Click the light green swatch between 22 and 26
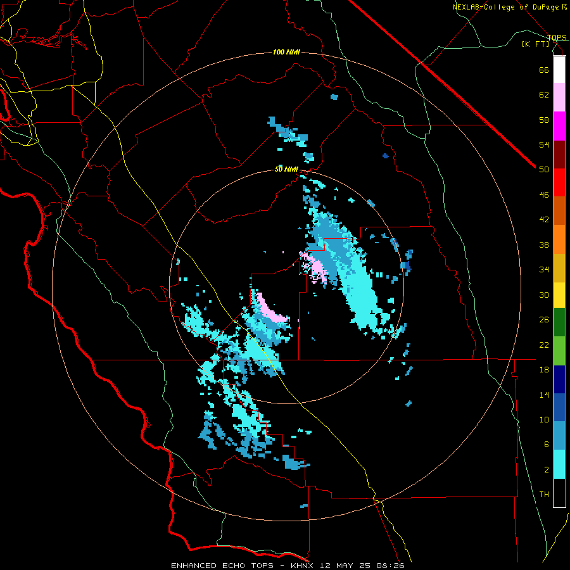 tap(559, 351)
